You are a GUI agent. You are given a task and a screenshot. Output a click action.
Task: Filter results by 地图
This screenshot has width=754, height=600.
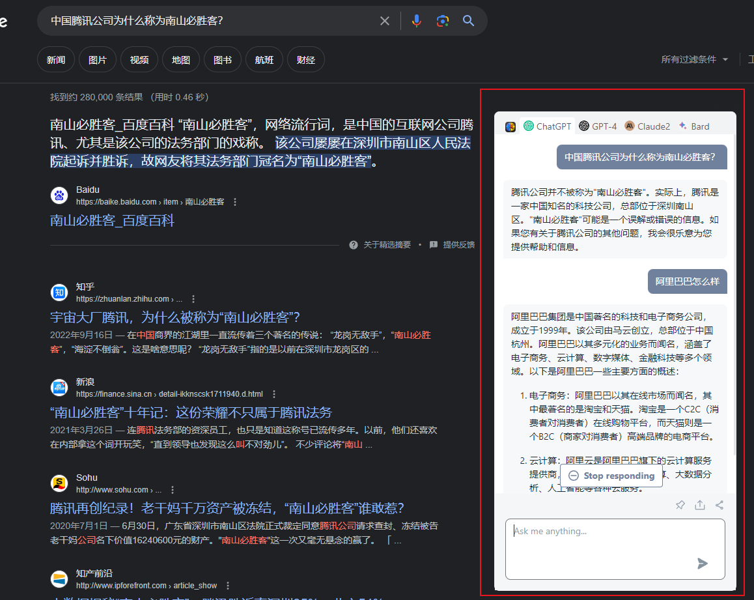181,60
